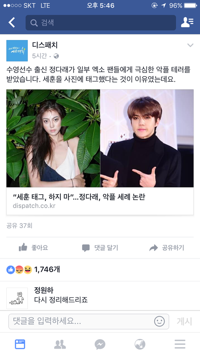Open the hamburger menu tab

(x=180, y=344)
